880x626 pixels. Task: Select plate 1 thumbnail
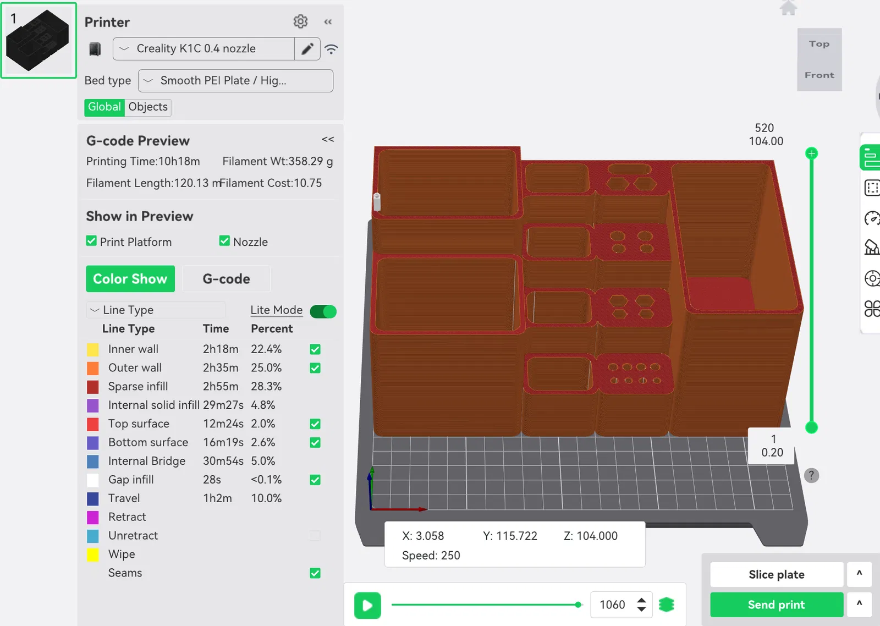click(x=38, y=40)
